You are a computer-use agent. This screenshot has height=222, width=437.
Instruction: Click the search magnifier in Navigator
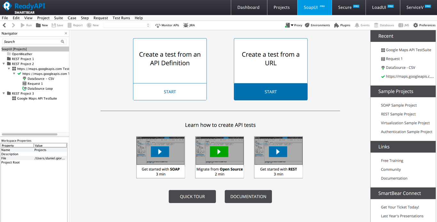click(x=63, y=42)
